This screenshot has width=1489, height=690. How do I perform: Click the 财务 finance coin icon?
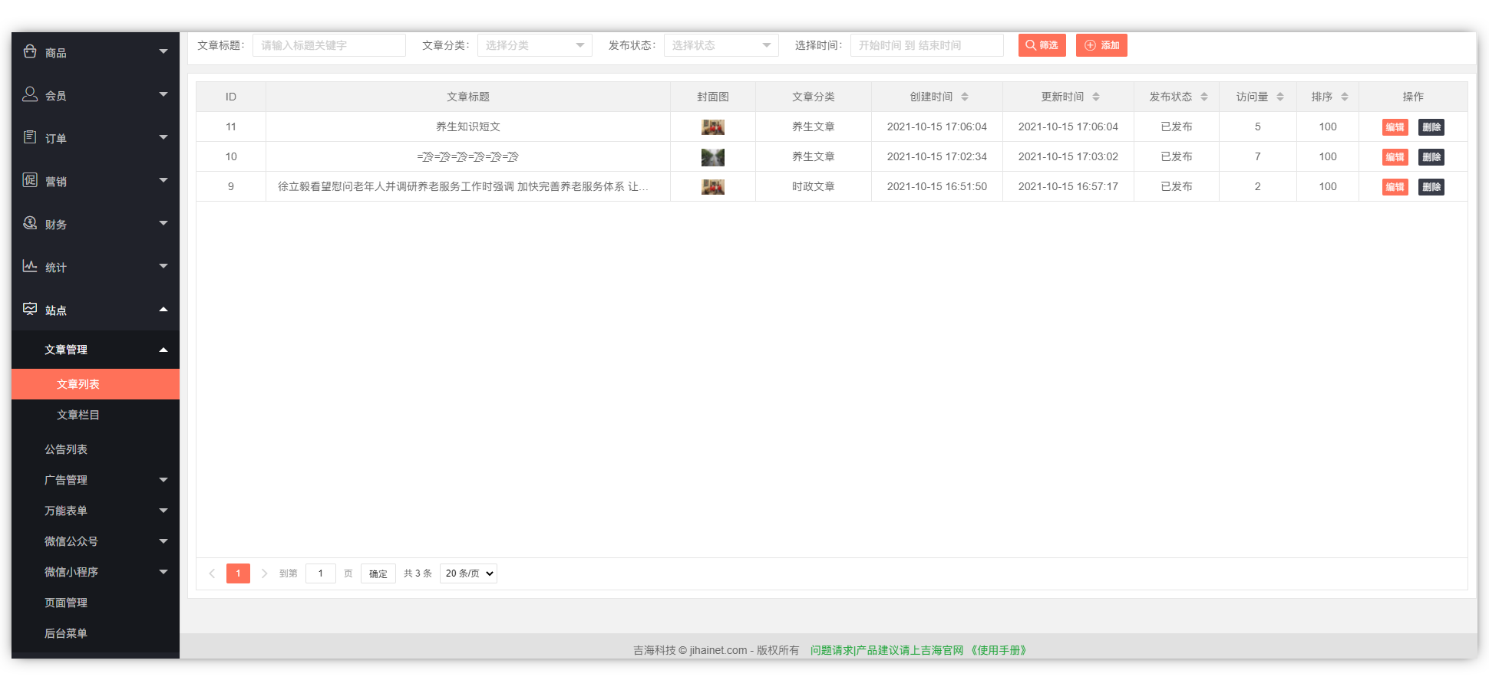[x=30, y=223]
